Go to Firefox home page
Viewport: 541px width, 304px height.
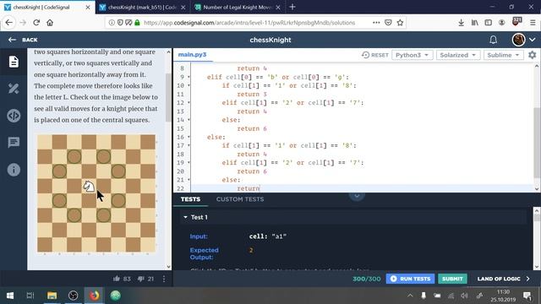(50, 23)
